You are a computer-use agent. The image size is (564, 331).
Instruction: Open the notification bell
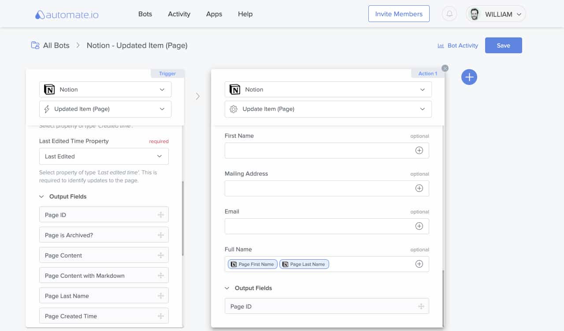(449, 14)
